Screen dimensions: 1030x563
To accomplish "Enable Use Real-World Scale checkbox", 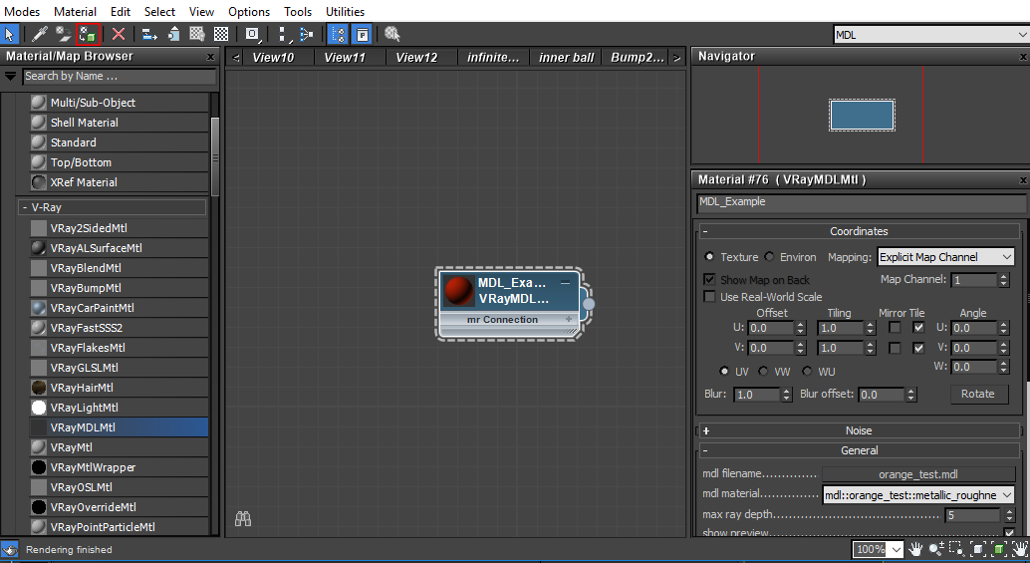I will 709,297.
